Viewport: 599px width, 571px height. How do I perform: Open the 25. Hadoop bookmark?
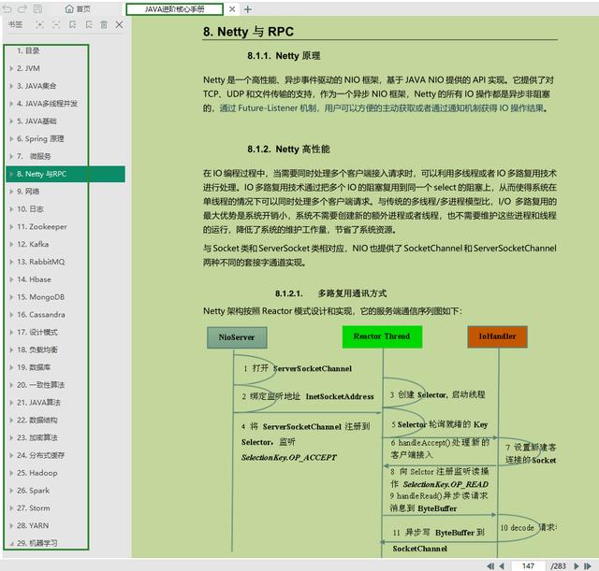point(37,473)
